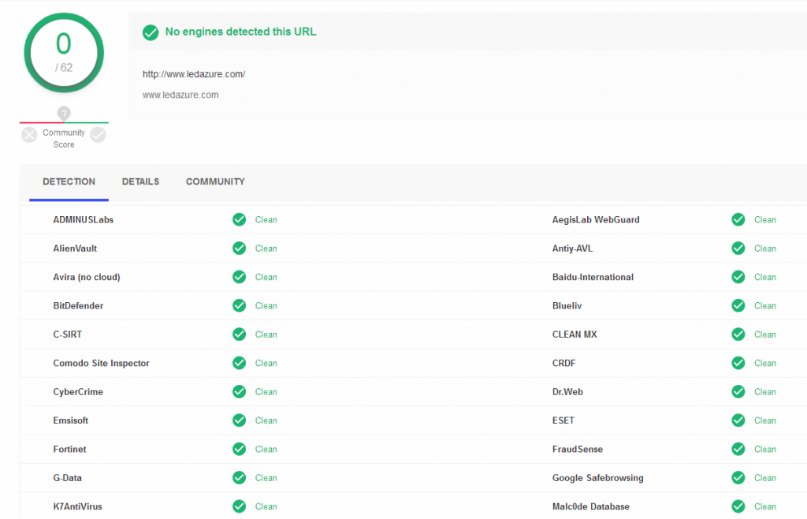Click the Google Safebrowsing check icon
807x519 pixels.
coord(738,478)
